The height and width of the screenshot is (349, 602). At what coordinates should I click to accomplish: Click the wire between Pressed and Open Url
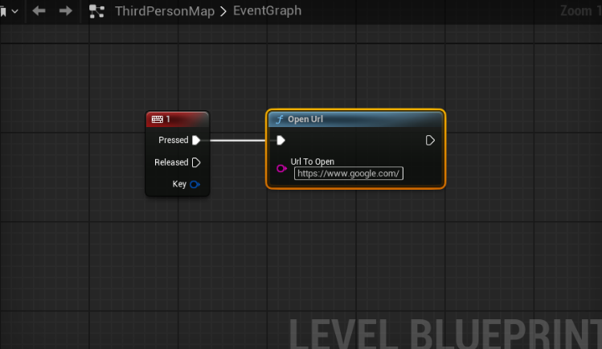pyautogui.click(x=238, y=141)
